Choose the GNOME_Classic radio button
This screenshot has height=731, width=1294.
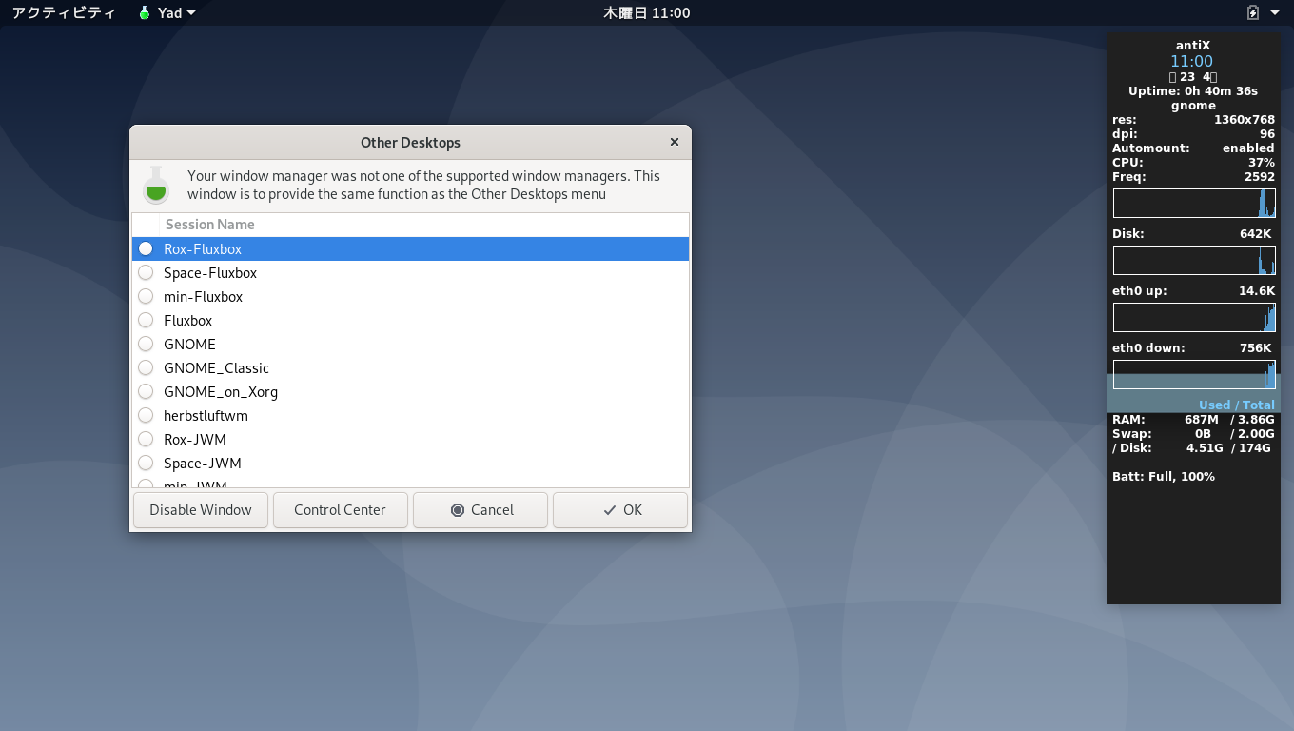tap(146, 367)
